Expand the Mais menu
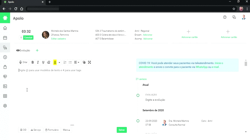 click(66, 130)
